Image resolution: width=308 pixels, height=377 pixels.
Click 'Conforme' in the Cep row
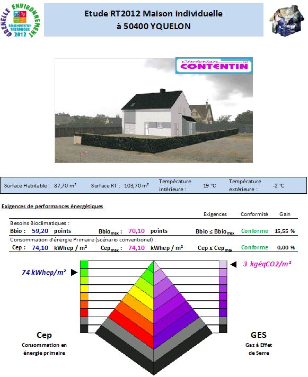pyautogui.click(x=254, y=247)
